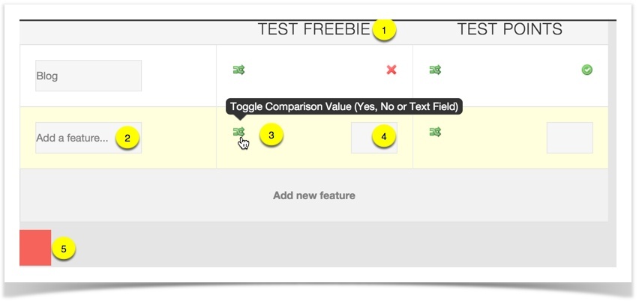Click the red X in the Blog row
This screenshot has width=642, height=304.
(x=391, y=70)
